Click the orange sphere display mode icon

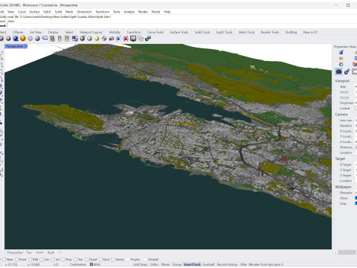click(23, 39)
